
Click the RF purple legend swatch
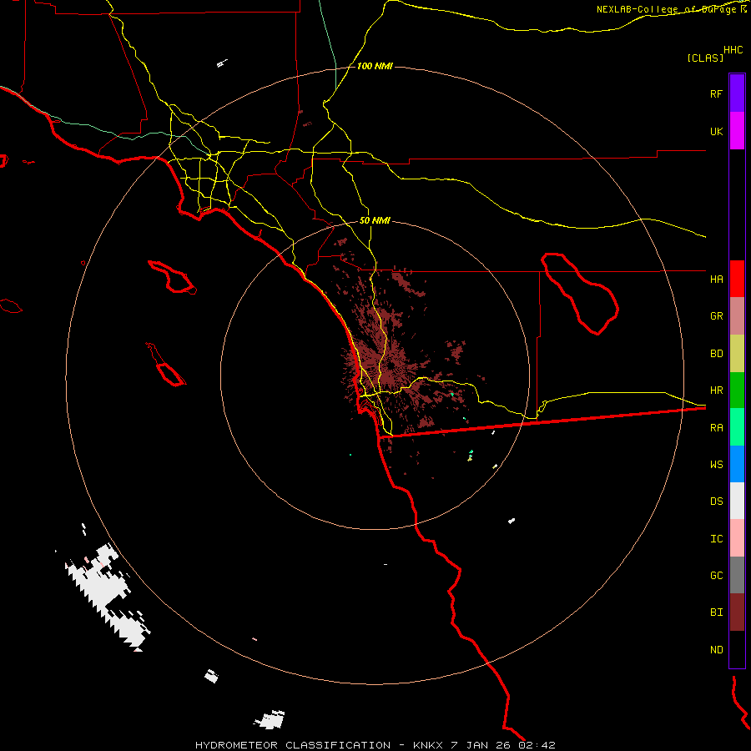coord(737,93)
